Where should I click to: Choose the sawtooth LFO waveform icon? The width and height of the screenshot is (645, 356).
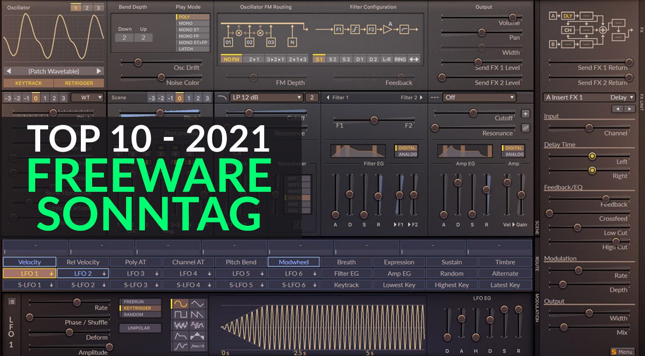pyautogui.click(x=197, y=315)
